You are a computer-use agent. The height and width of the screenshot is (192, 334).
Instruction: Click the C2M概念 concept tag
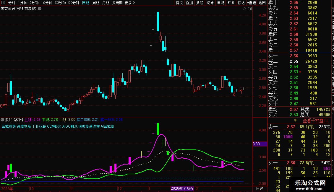pos(54,126)
